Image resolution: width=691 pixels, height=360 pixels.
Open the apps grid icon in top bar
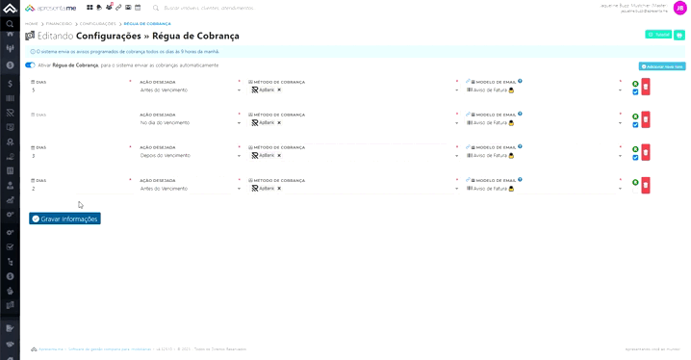click(90, 8)
